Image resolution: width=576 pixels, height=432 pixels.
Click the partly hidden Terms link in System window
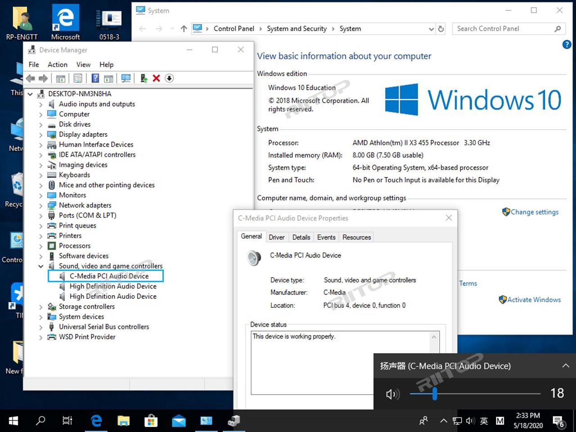pyautogui.click(x=468, y=283)
